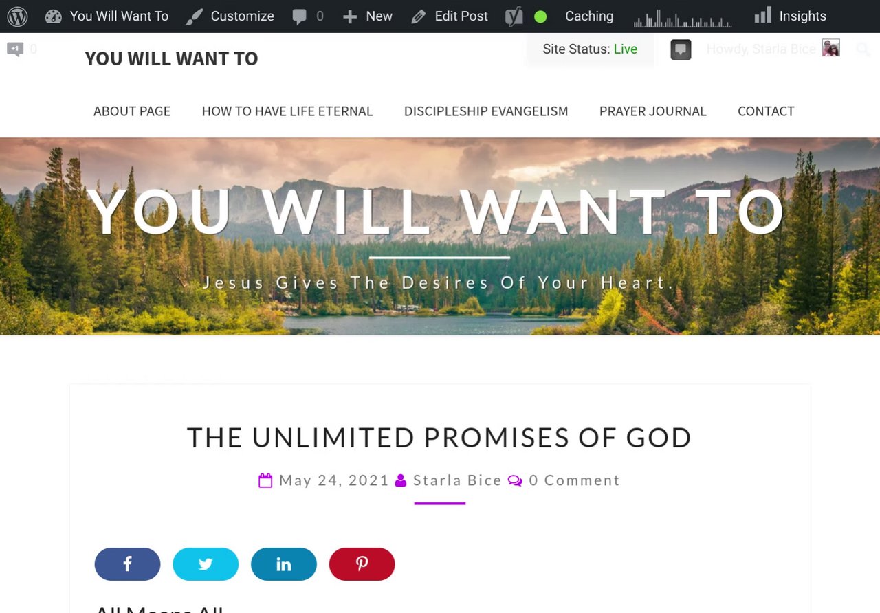Screen dimensions: 880x613
Task: Expand the Insights admin menu
Action: [x=790, y=16]
